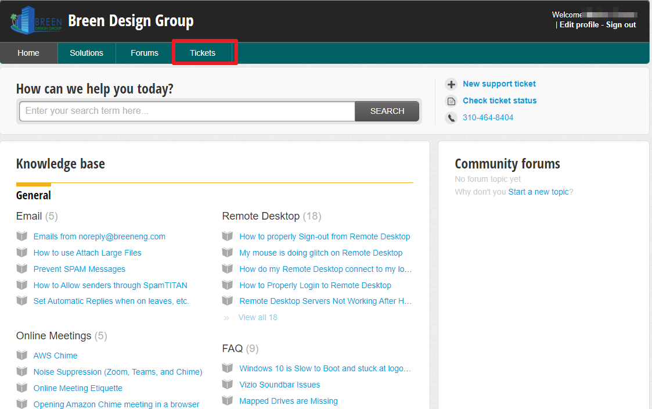The width and height of the screenshot is (652, 409).
Task: Click book icon next to My mouse is doing glitch
Action: click(x=228, y=253)
